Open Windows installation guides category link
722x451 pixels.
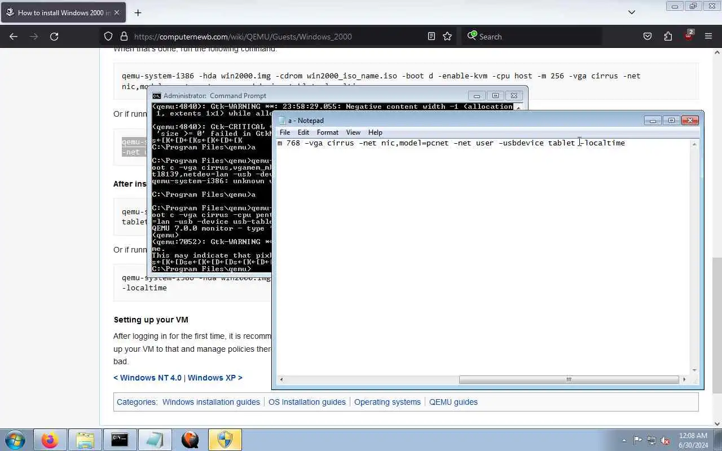[211, 402]
